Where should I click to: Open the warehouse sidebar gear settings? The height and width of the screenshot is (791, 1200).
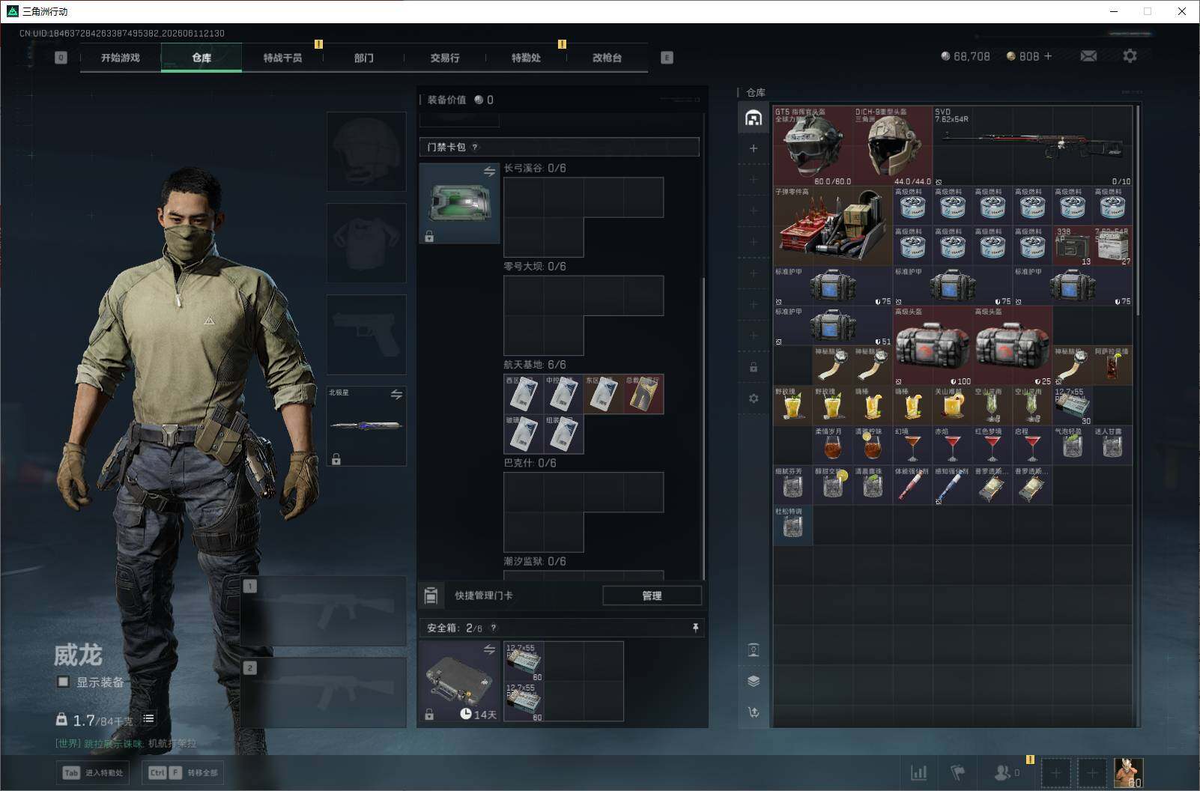point(754,398)
